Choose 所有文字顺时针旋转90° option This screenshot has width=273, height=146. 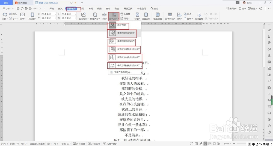point(124,49)
